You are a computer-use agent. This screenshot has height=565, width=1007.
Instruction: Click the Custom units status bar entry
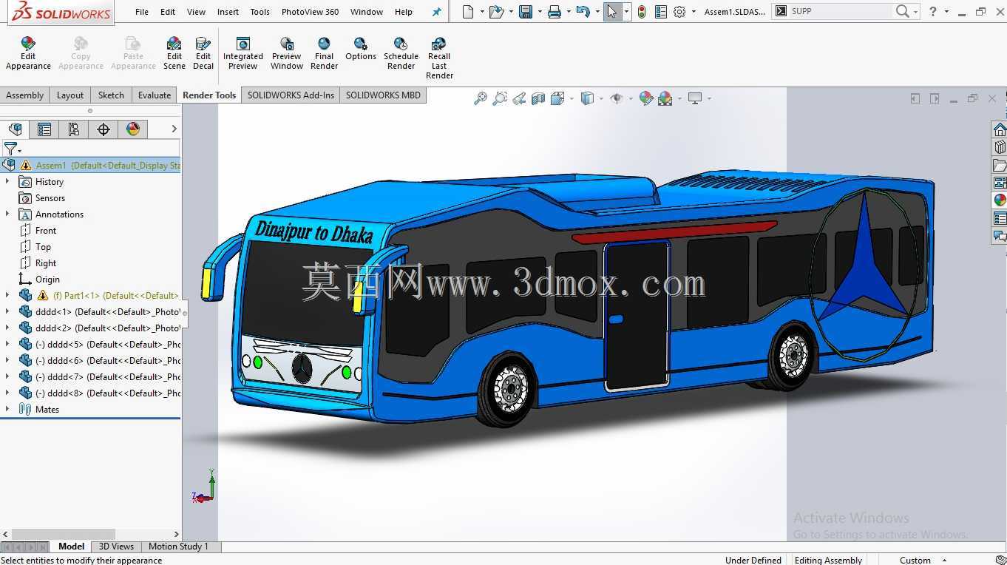coord(915,560)
